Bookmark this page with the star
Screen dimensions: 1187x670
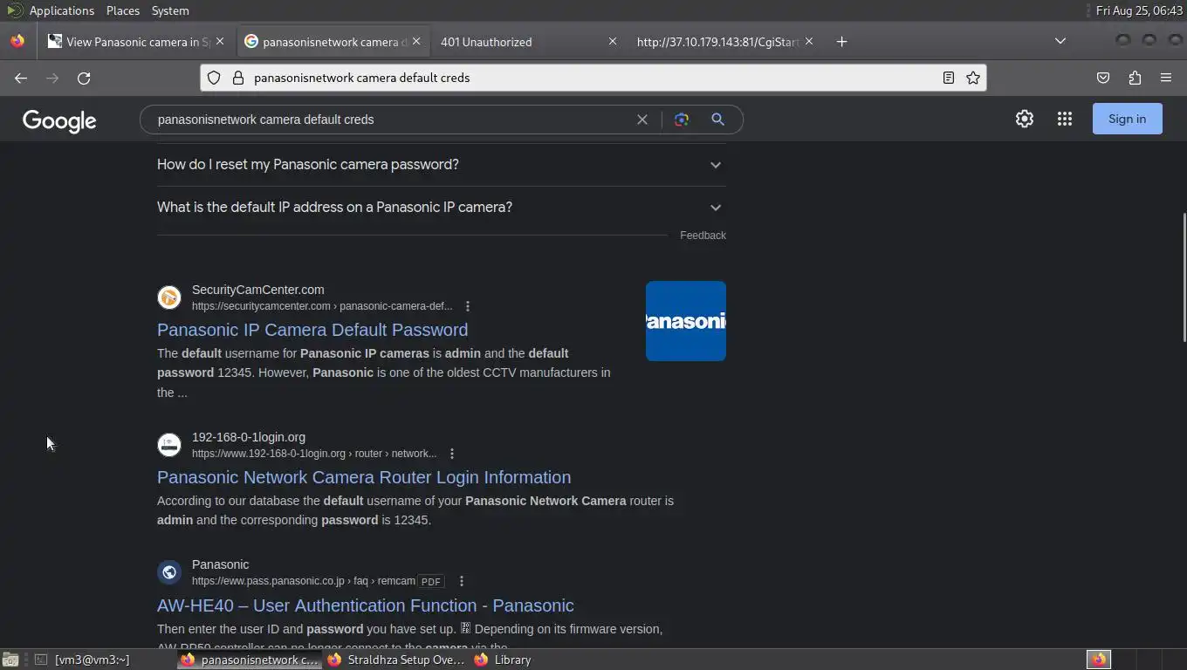click(x=973, y=78)
